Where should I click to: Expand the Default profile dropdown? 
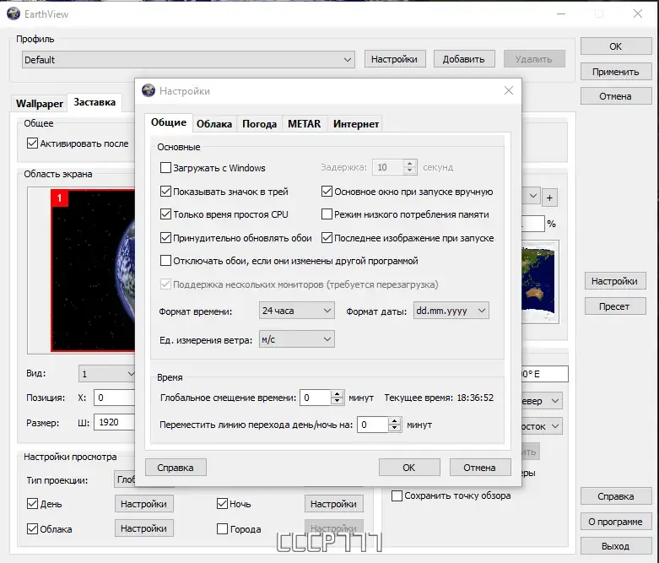pos(188,60)
